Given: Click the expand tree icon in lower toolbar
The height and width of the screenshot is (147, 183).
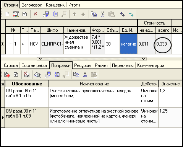Looking at the screenshot, I should pyautogui.click(x=48, y=75).
